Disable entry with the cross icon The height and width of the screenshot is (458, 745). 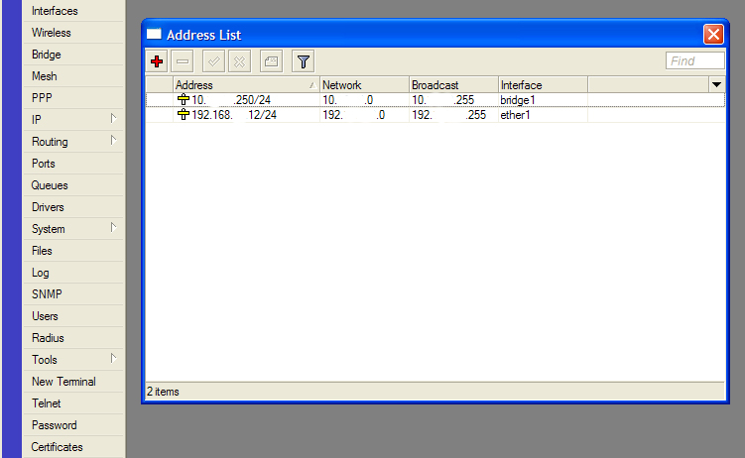tap(239, 61)
